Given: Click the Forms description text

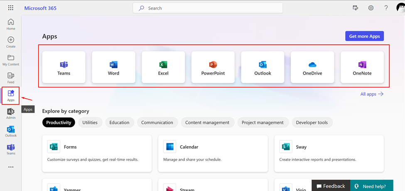Looking at the screenshot, I should (x=93, y=160).
